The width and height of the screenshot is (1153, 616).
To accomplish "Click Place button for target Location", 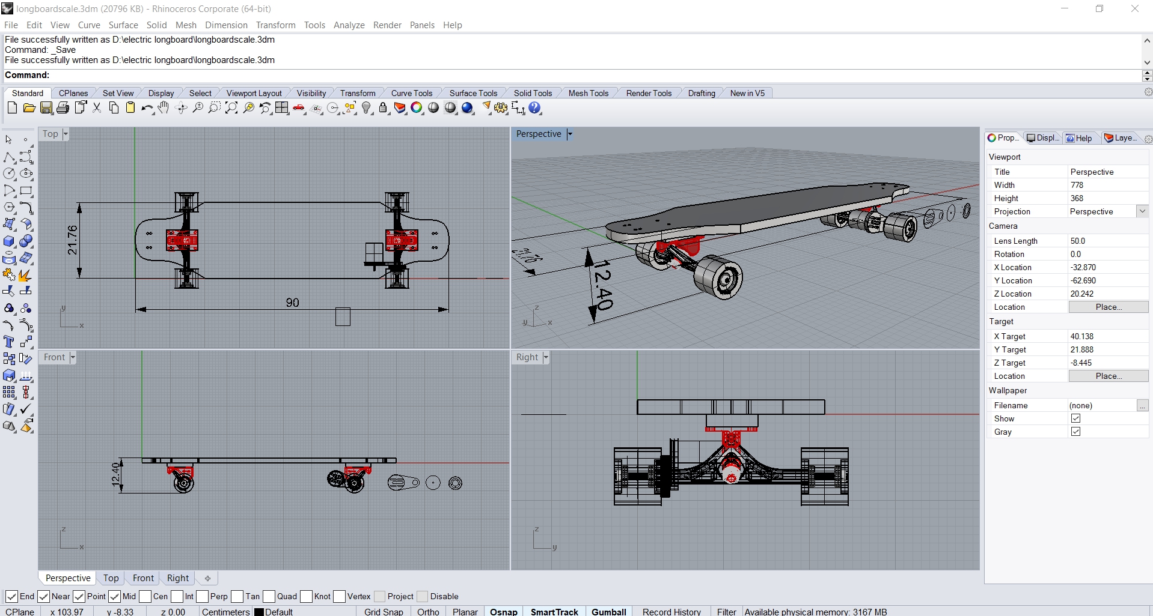I will 1109,376.
